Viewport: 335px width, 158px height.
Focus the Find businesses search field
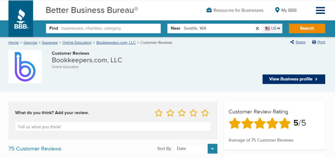103,28
